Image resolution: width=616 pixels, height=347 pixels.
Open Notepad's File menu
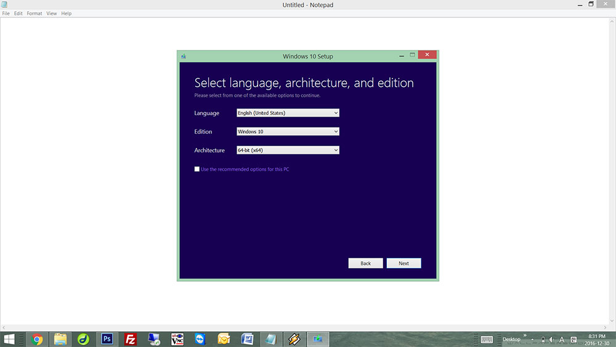click(6, 14)
